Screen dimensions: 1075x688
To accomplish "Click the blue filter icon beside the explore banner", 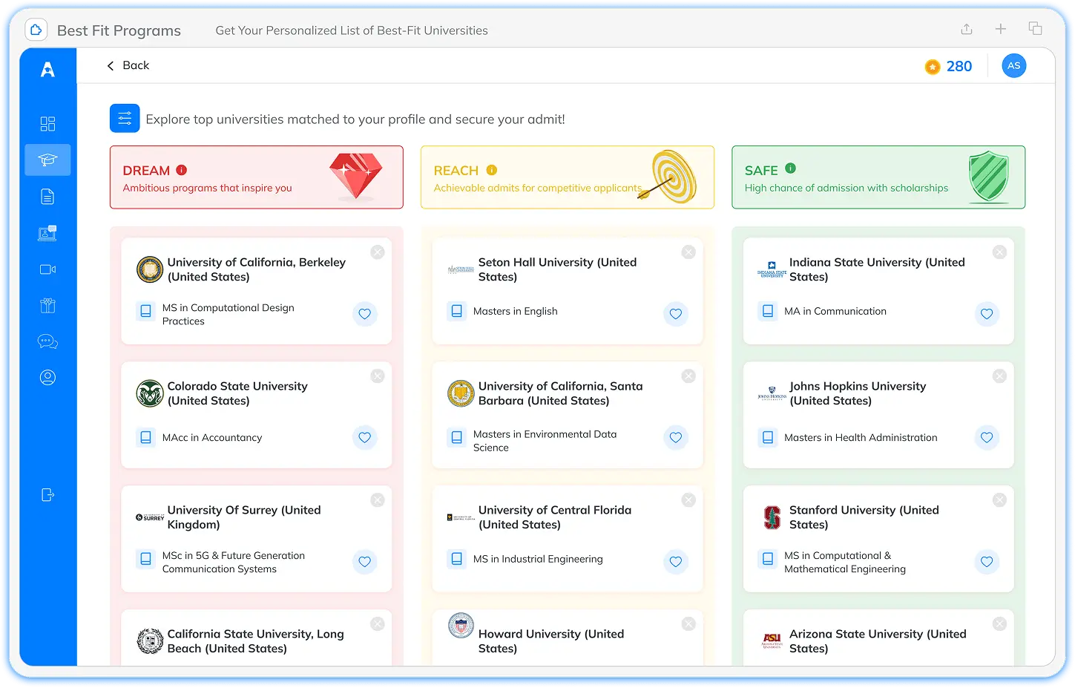I will [125, 118].
